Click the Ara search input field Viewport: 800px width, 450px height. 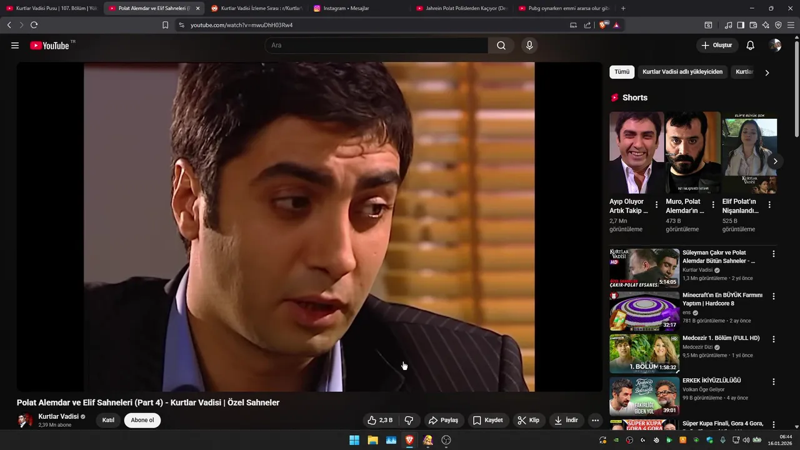(x=376, y=46)
